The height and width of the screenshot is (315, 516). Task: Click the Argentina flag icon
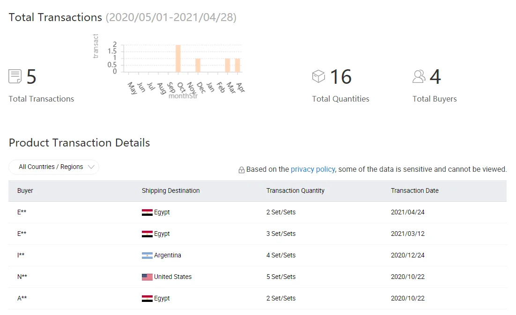(x=147, y=256)
